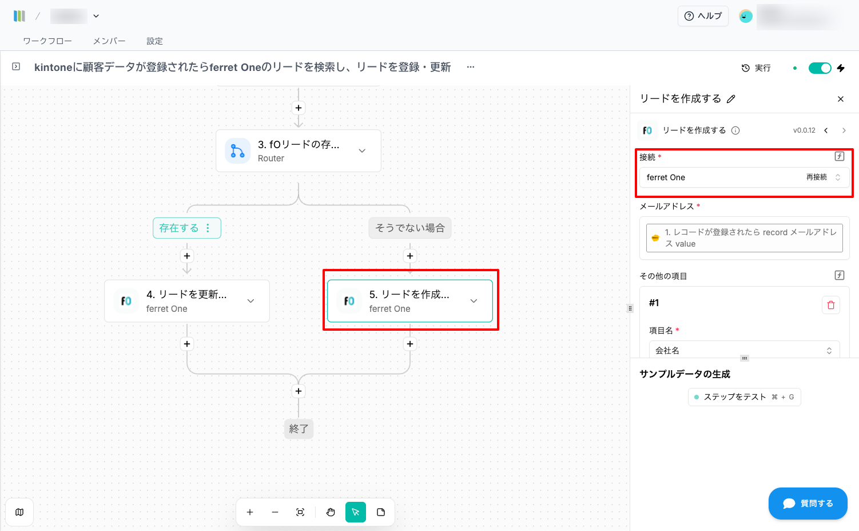The width and height of the screenshot is (859, 531).
Task: Open the 設定 tab
Action: tap(154, 41)
